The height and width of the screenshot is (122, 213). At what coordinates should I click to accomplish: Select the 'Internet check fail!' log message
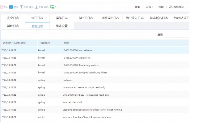coord(72,102)
